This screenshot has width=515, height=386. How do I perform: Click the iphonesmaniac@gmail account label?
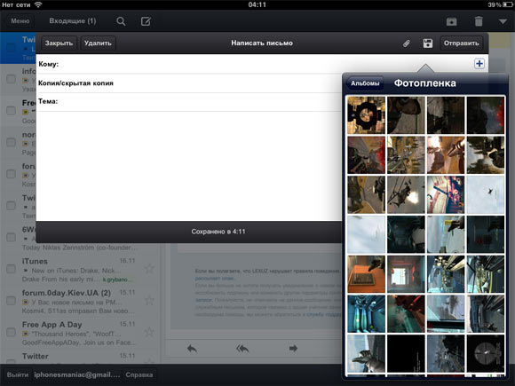pyautogui.click(x=77, y=374)
